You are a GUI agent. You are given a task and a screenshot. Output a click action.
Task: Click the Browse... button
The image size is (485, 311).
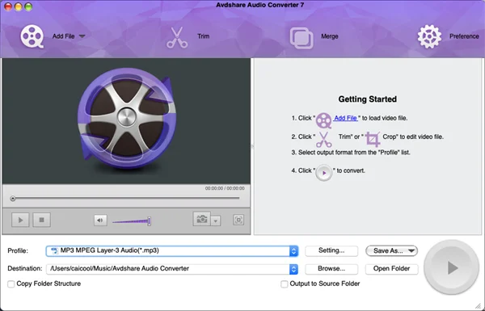click(331, 269)
